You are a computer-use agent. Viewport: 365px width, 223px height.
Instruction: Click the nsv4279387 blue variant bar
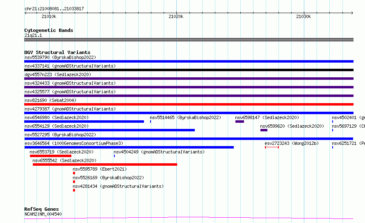point(189,113)
